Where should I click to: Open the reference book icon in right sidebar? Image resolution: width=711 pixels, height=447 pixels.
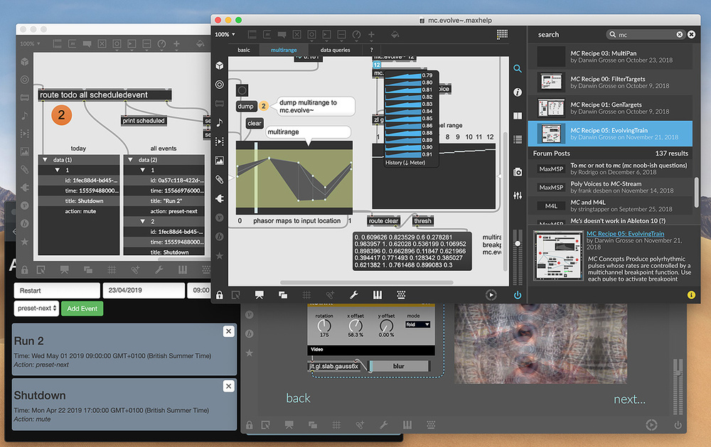tap(518, 116)
